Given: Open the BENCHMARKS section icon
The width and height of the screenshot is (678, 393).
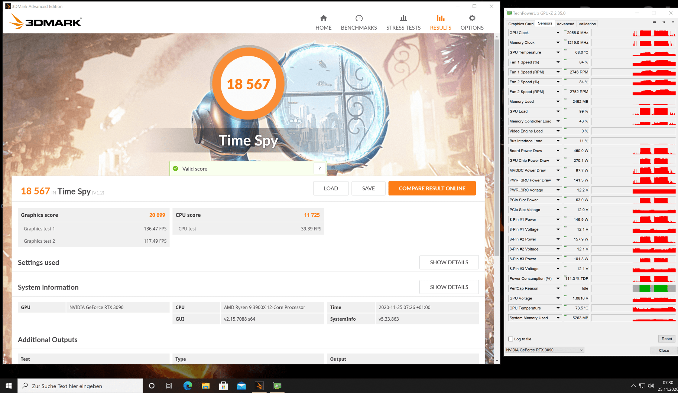Looking at the screenshot, I should [359, 18].
